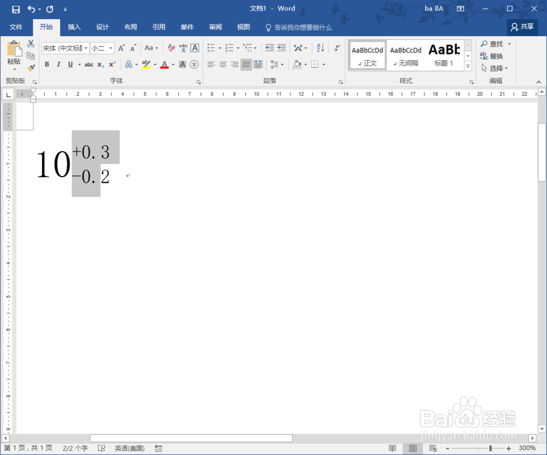
Task: Open the Font dialog launcher
Action: (x=199, y=82)
